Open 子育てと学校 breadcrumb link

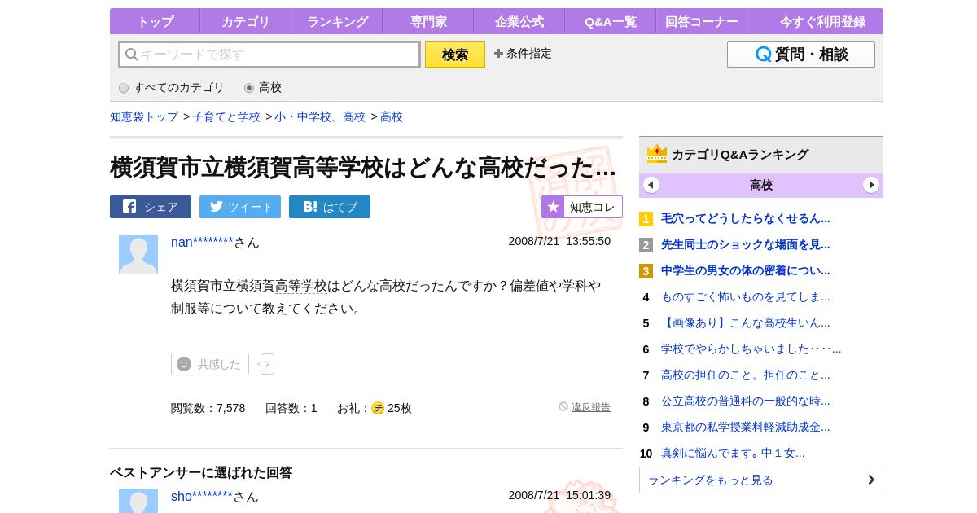[x=226, y=116]
